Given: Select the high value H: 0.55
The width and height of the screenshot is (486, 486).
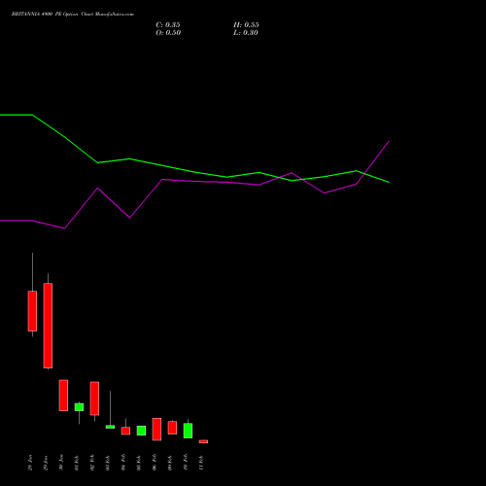Looking at the screenshot, I should (246, 25).
